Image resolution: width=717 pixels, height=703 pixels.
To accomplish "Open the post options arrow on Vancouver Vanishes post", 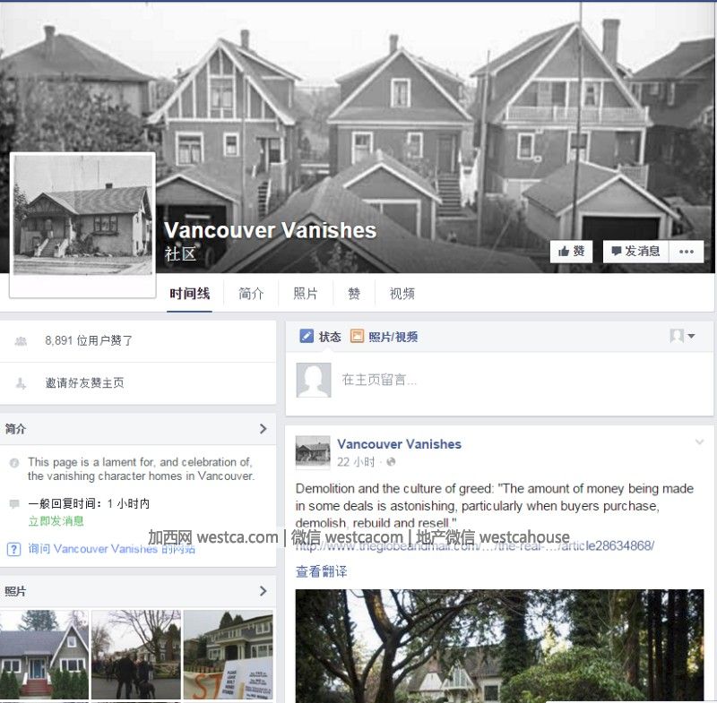I will tap(699, 442).
